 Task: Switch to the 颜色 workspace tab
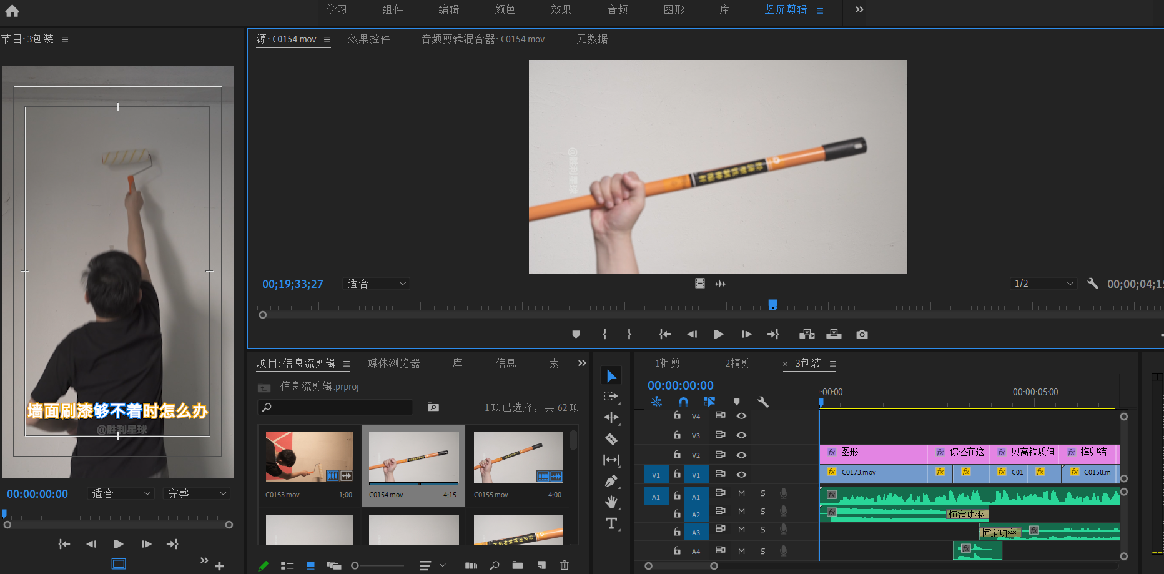505,9
